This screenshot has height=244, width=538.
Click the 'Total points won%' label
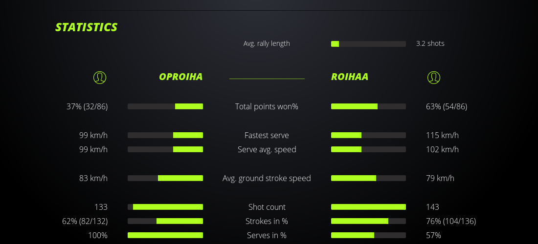(267, 106)
